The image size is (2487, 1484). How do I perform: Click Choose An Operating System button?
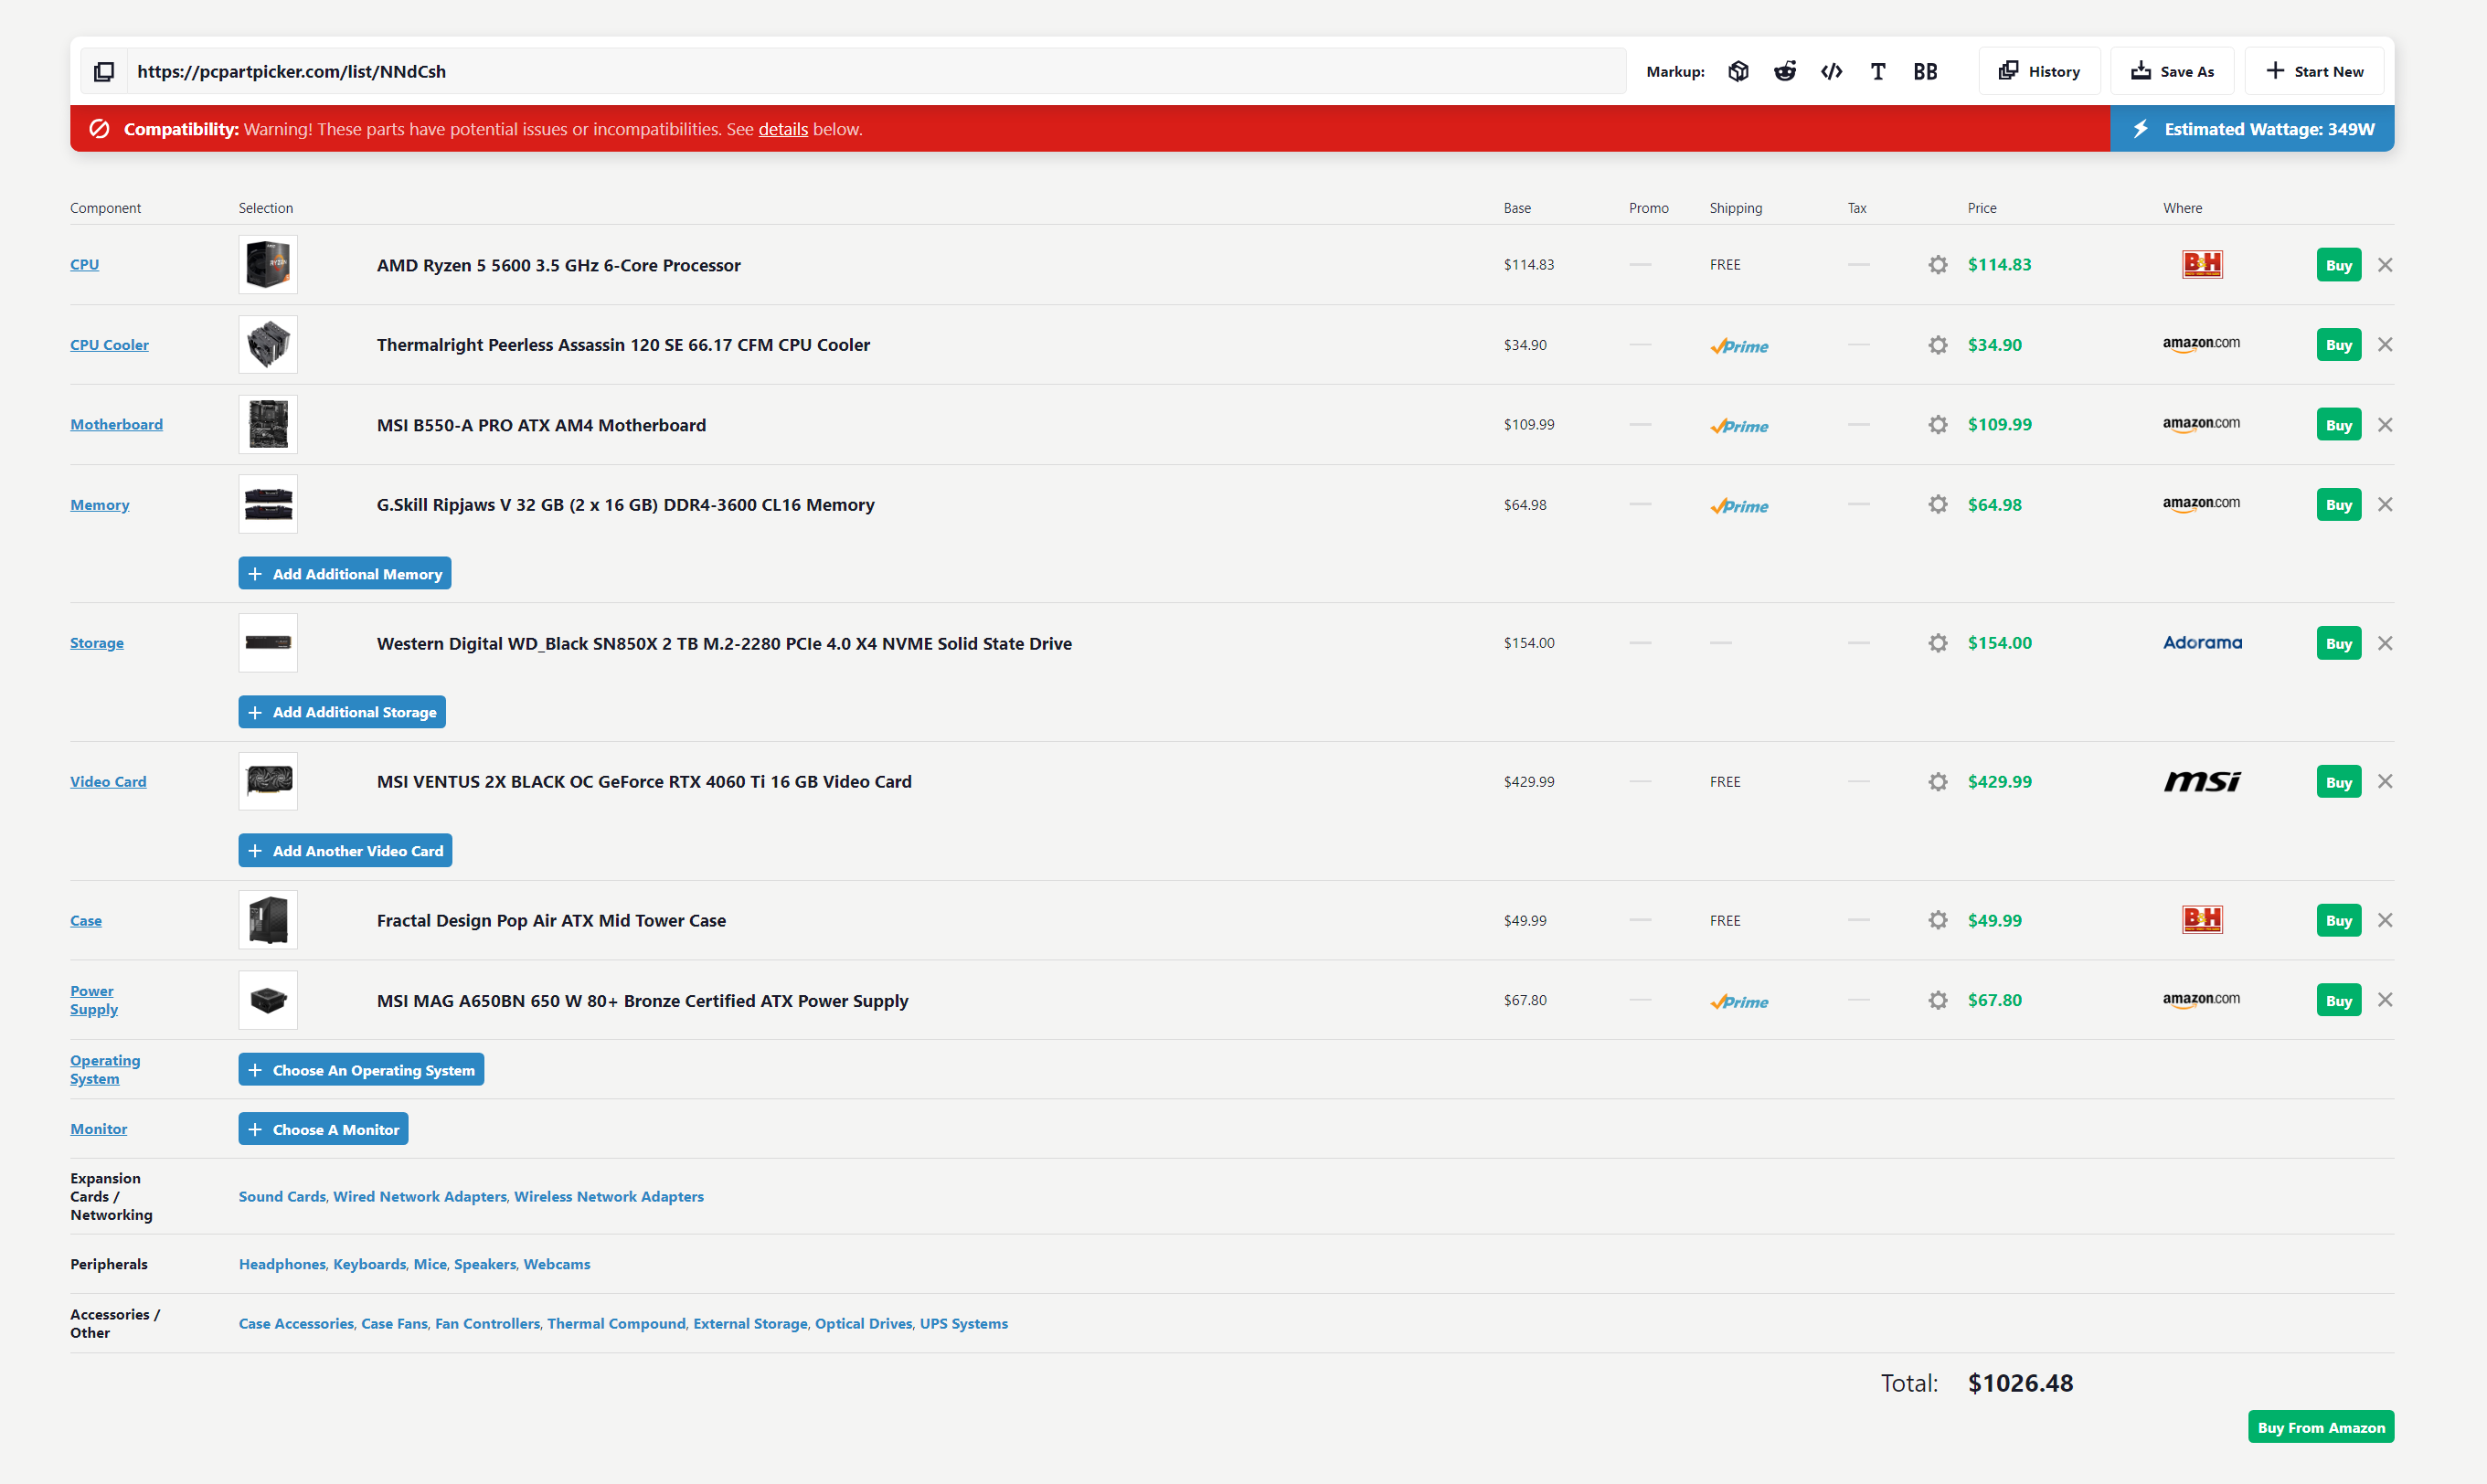pos(361,1070)
